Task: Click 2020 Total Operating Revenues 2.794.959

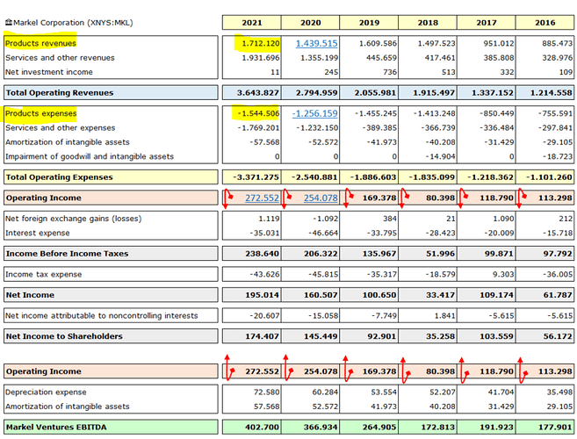Action: [x=316, y=93]
